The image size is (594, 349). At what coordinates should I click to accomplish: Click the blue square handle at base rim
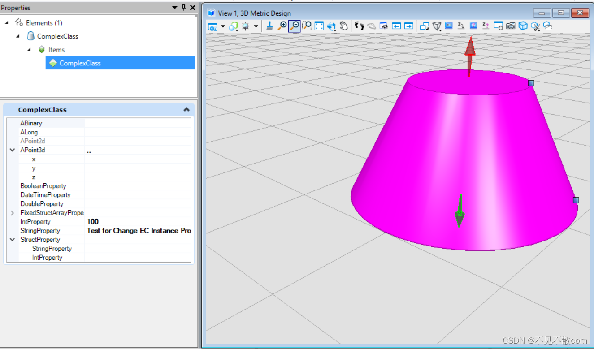coord(576,200)
